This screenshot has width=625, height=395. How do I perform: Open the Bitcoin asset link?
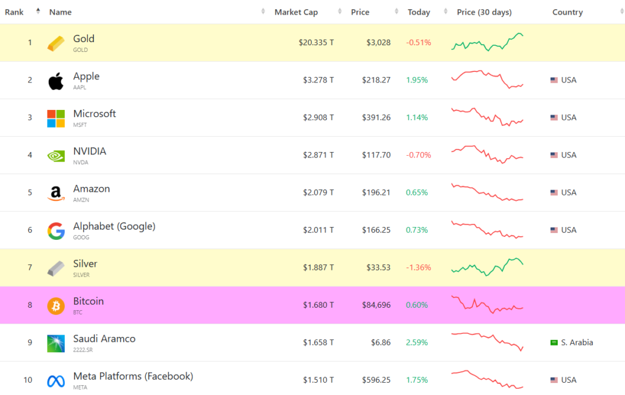[x=88, y=301]
